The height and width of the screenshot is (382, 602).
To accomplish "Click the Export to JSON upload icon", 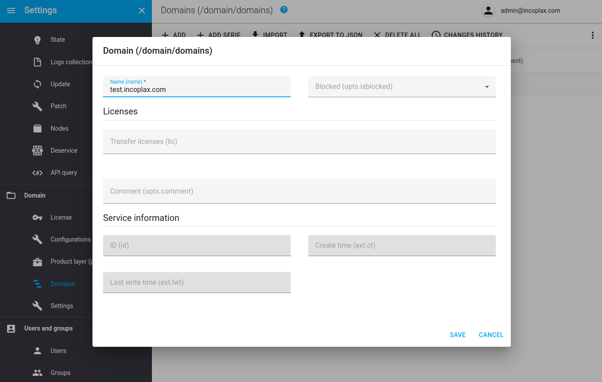I will [302, 35].
